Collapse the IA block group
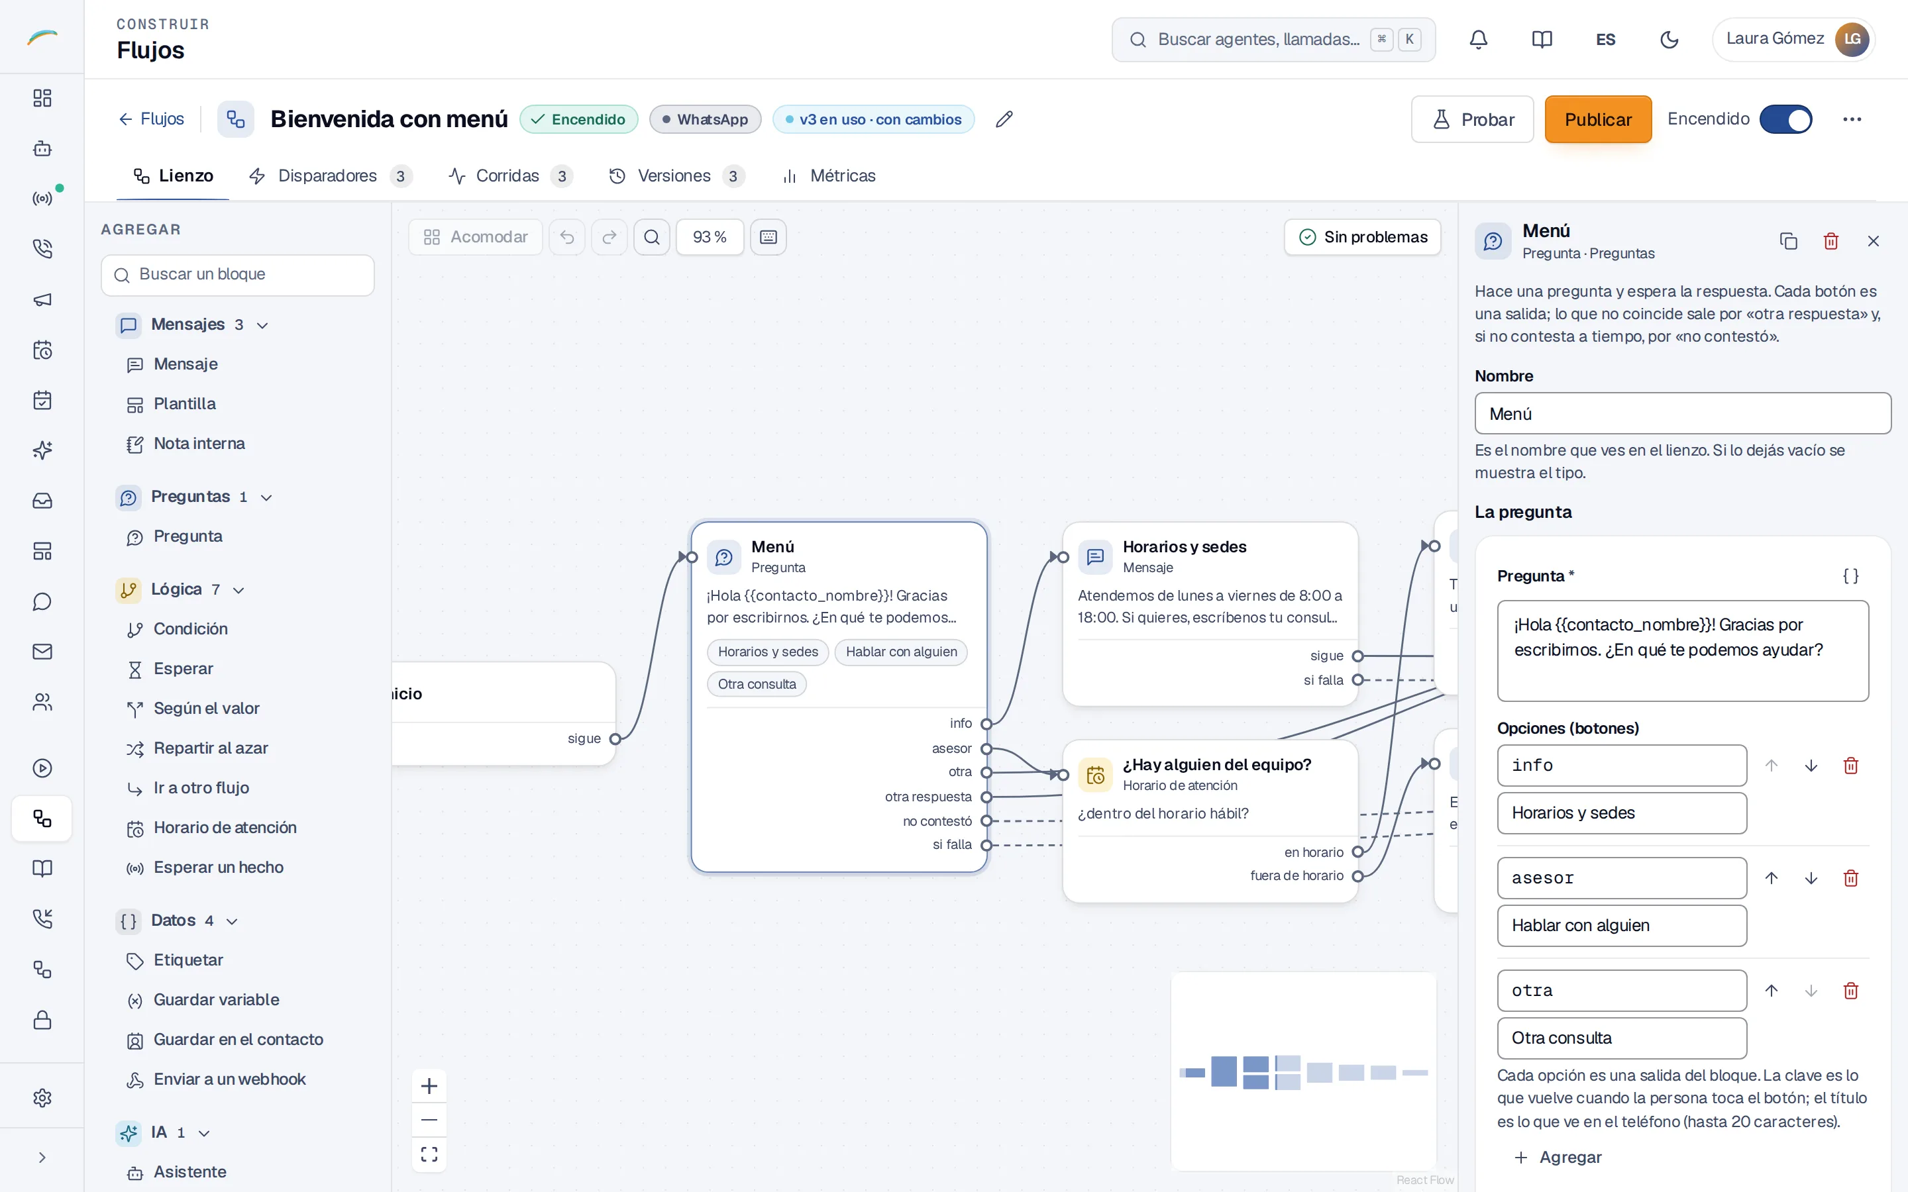Screen dimensions: 1908x1192 point(164,1132)
